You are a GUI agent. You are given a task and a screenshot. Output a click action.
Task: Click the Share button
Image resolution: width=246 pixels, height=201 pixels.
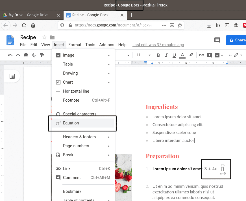[237, 40]
